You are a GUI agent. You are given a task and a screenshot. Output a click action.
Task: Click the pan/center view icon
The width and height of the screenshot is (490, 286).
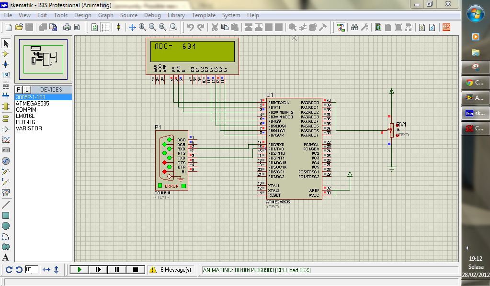132,27
